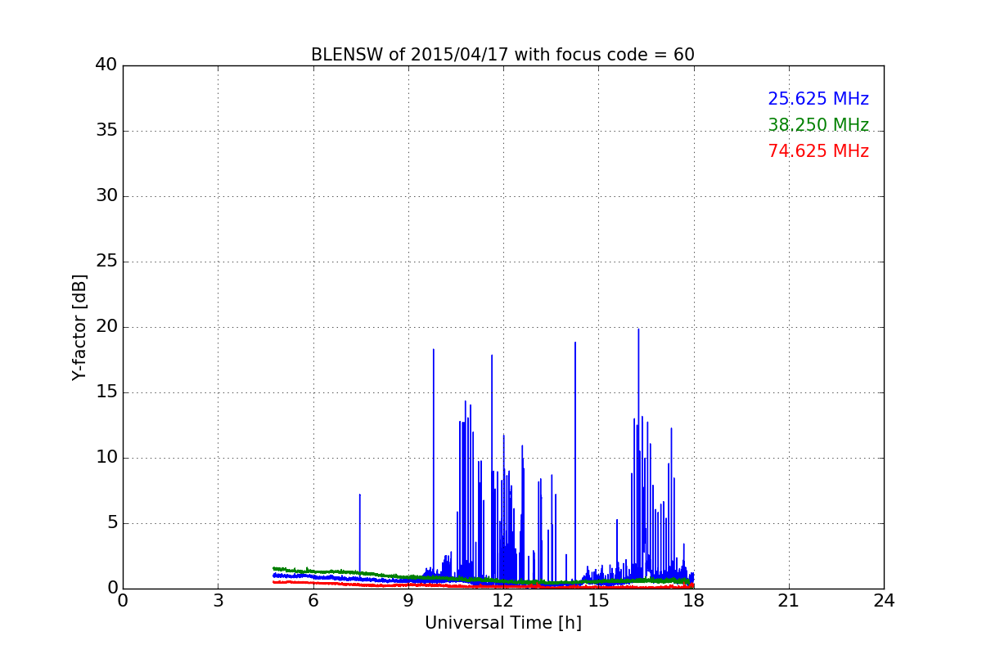The image size is (982, 654).
Task: Click the y-axis tick label 5
Action: pos(112,523)
